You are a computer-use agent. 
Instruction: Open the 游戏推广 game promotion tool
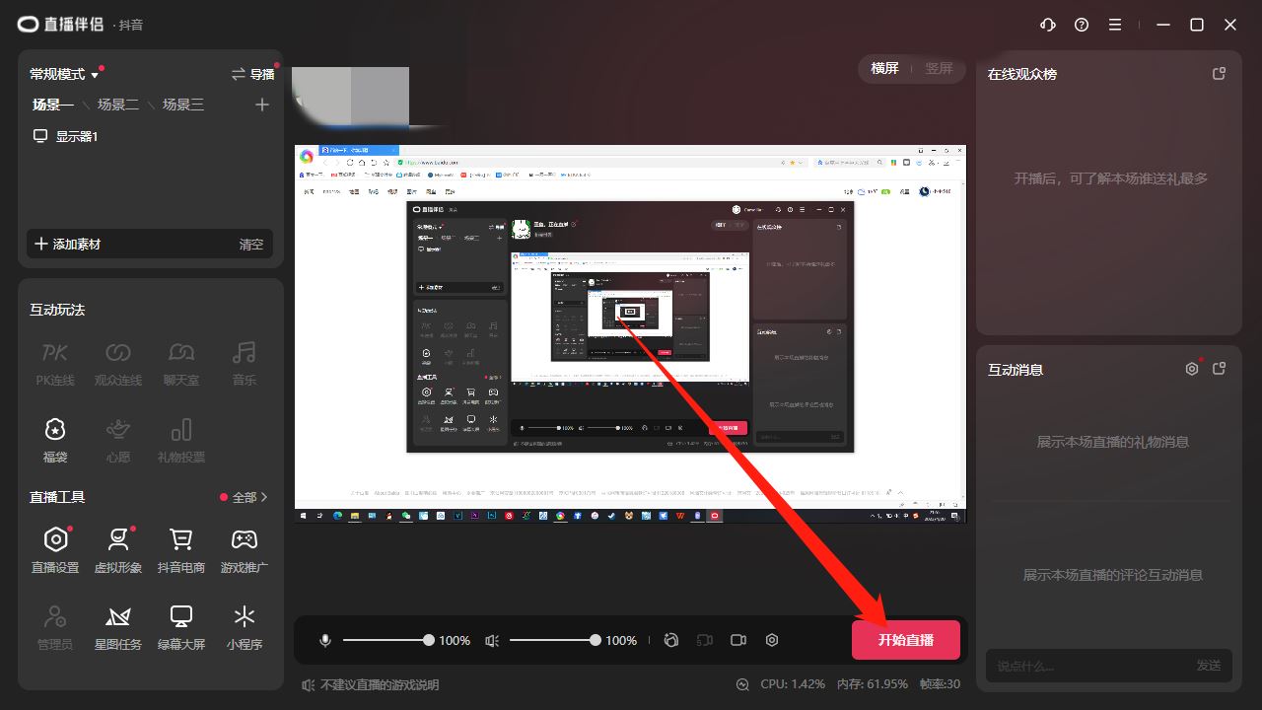245,548
